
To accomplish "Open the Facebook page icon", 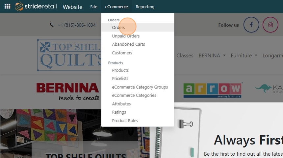I will [251, 25].
